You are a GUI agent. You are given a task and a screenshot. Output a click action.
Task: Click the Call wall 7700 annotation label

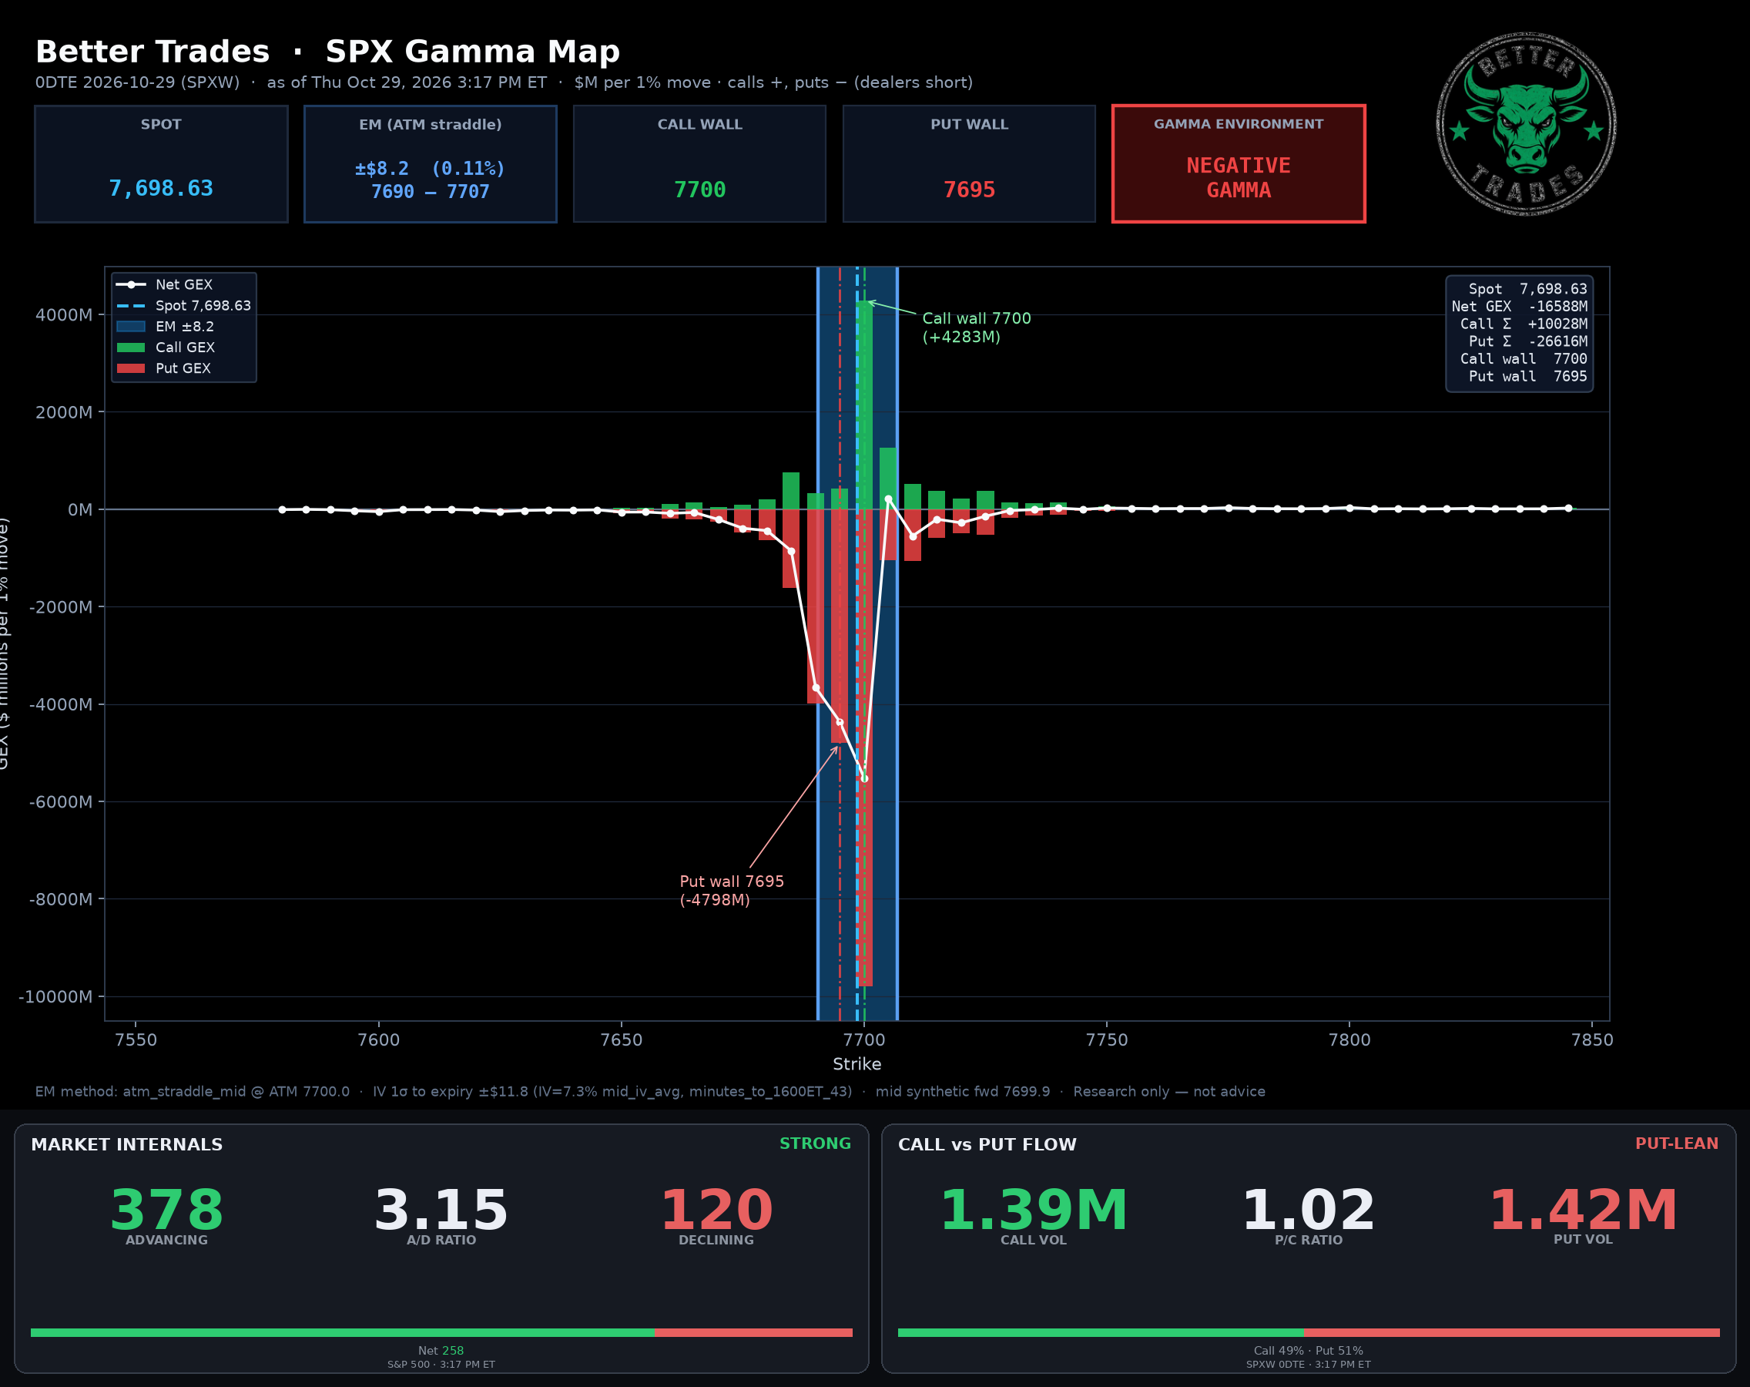(x=977, y=327)
